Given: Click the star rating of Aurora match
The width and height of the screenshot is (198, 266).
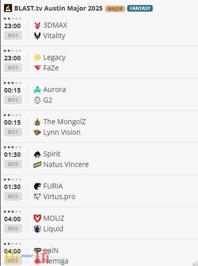Looking at the screenshot, I should pyautogui.click(x=13, y=83).
